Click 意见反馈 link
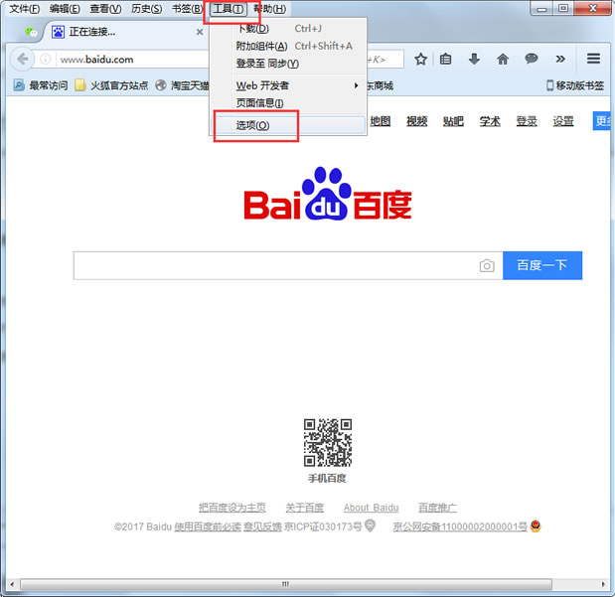The height and width of the screenshot is (597, 615). (262, 526)
